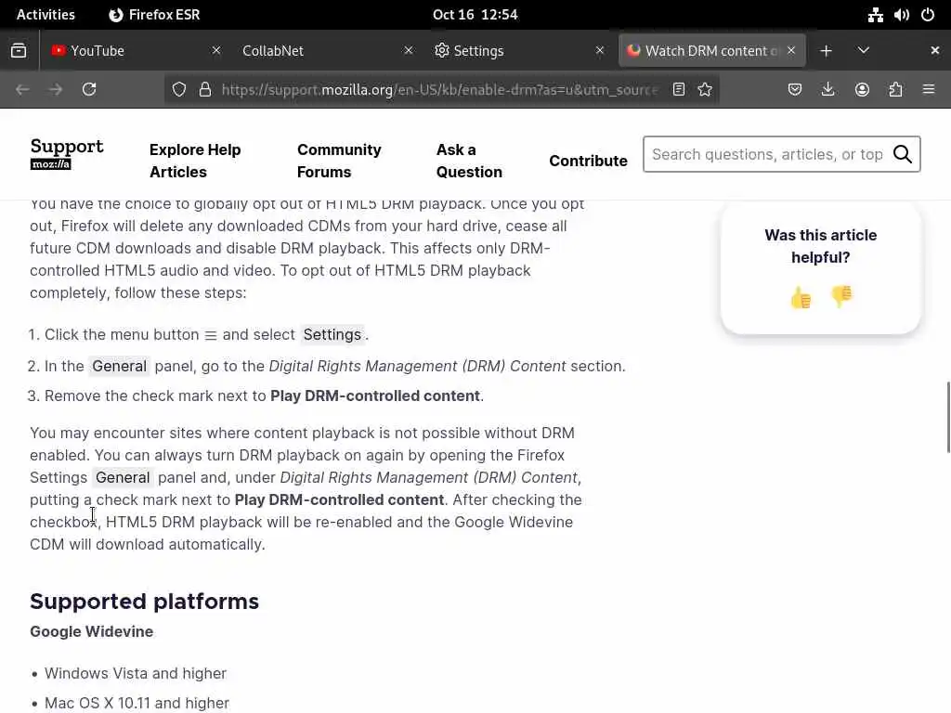The image size is (951, 713).
Task: Reload the current page
Action: point(89,89)
